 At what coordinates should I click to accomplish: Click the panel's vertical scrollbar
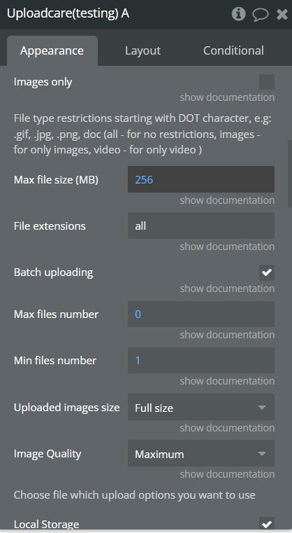(290, 174)
